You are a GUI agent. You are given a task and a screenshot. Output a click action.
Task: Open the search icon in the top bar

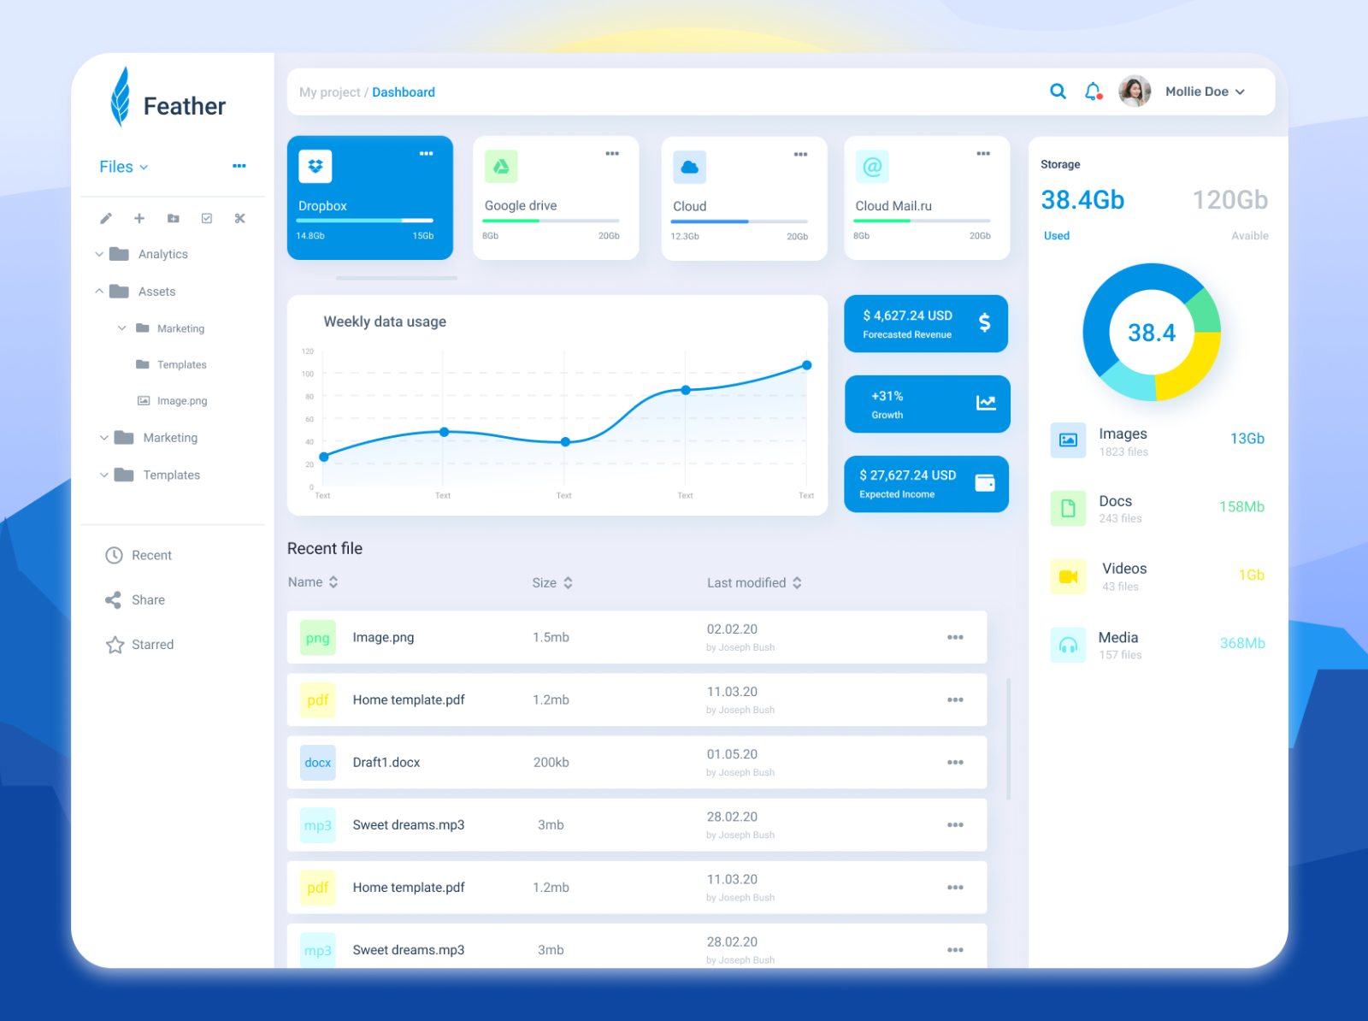pos(1058,91)
